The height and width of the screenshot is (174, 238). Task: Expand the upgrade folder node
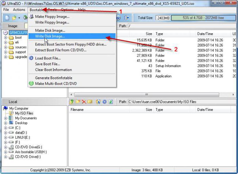6,57
